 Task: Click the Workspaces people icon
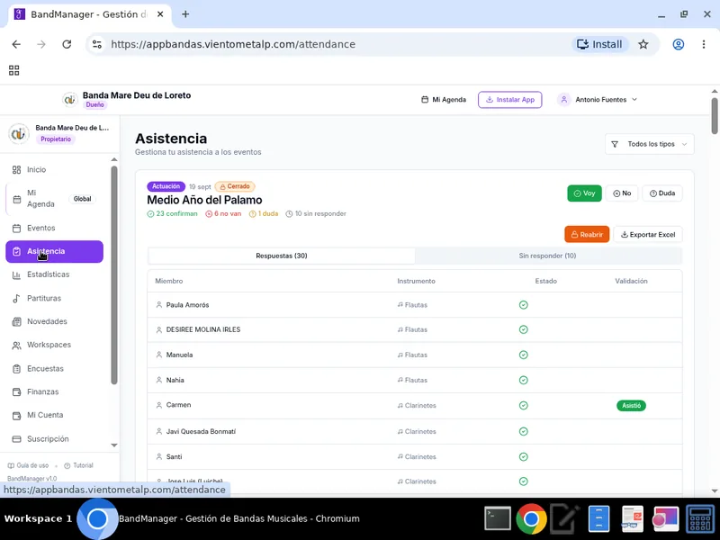click(x=16, y=346)
